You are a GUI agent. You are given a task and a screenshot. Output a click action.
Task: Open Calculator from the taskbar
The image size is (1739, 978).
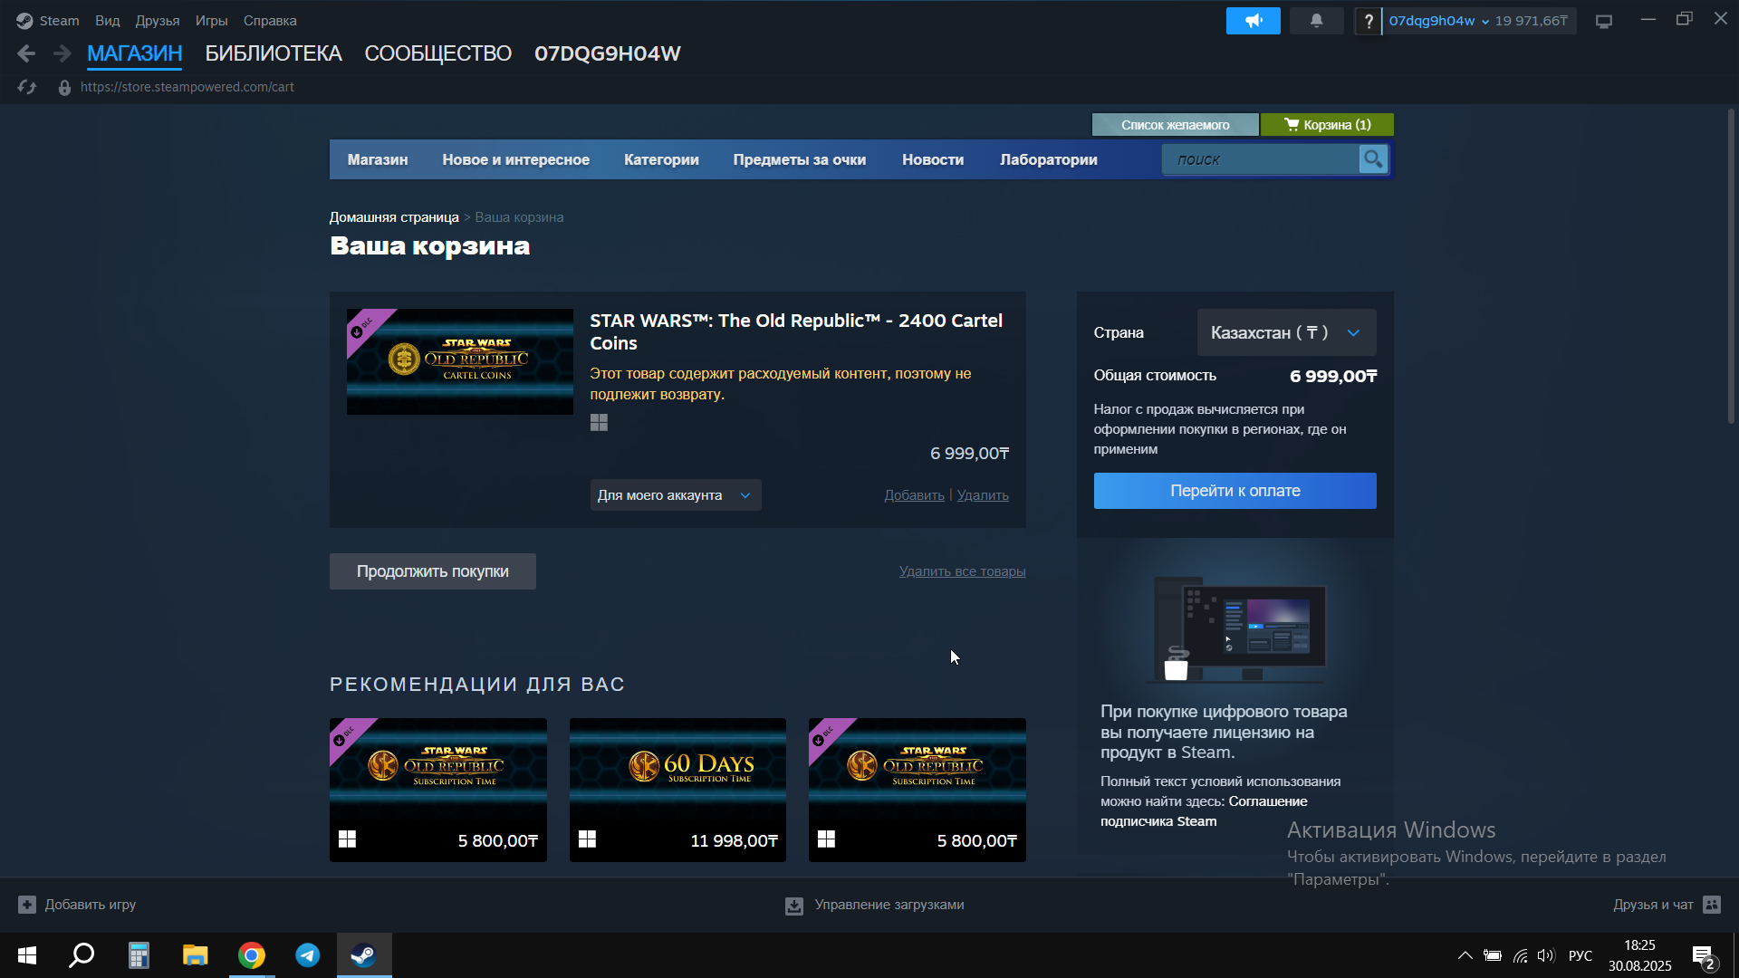(x=139, y=955)
